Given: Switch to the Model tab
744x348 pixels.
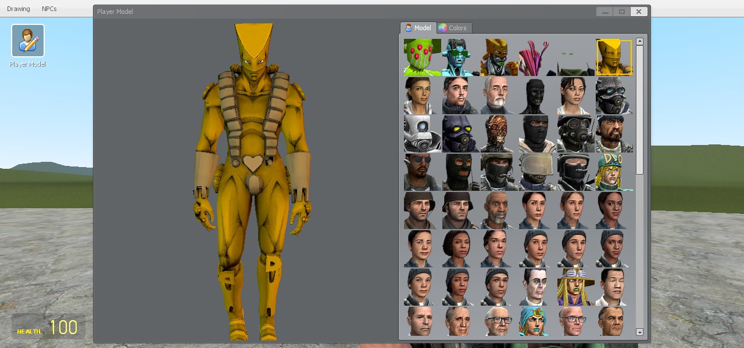Looking at the screenshot, I should click(419, 28).
